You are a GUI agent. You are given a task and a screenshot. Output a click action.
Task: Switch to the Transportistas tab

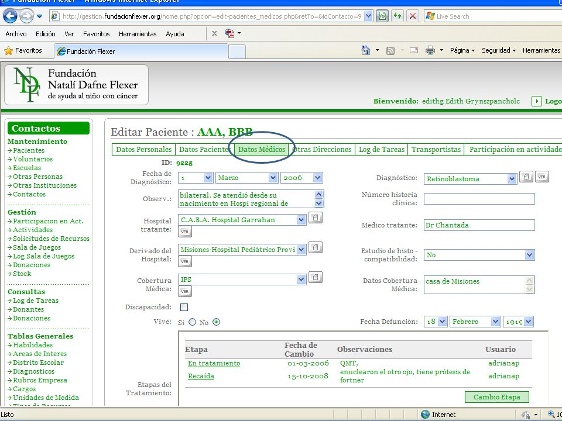[x=436, y=149]
